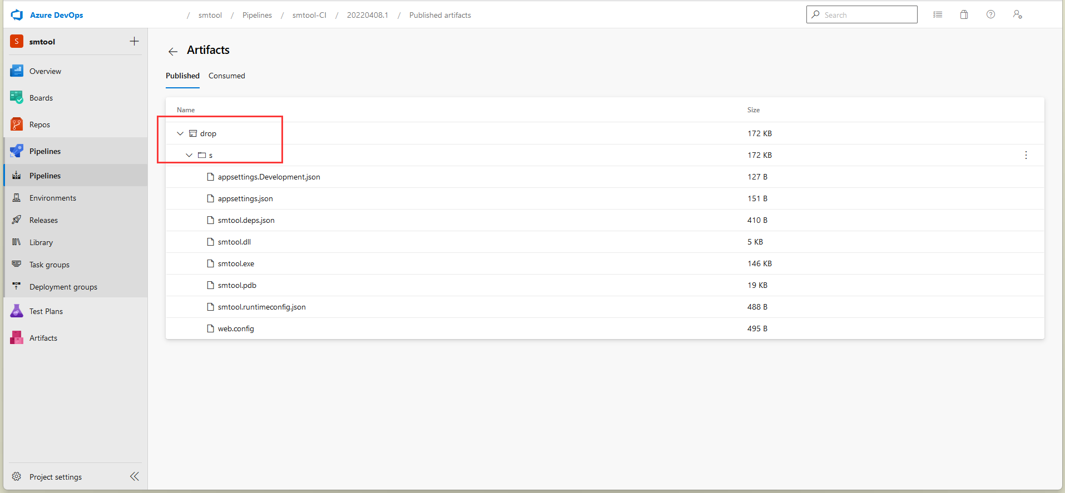Collapse the sidebar with double chevron
1065x493 pixels.
pyautogui.click(x=135, y=476)
